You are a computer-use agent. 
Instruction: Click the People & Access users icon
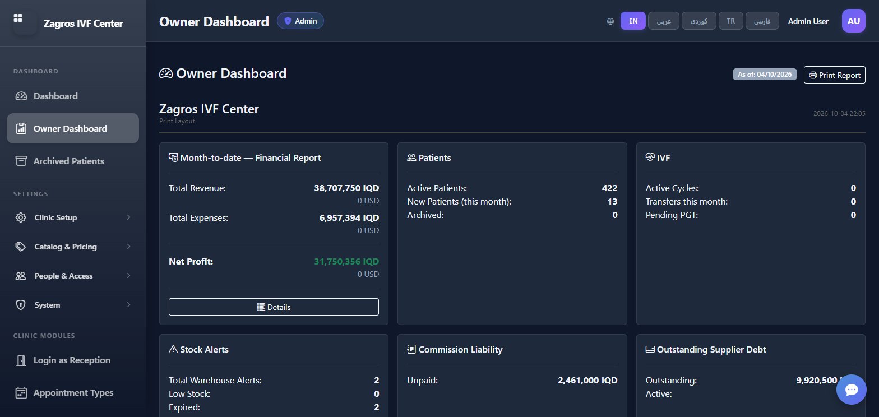click(21, 276)
